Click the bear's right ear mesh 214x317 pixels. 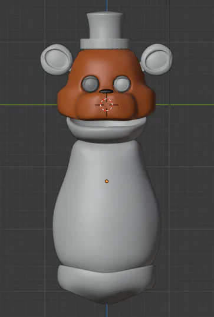tap(157, 59)
